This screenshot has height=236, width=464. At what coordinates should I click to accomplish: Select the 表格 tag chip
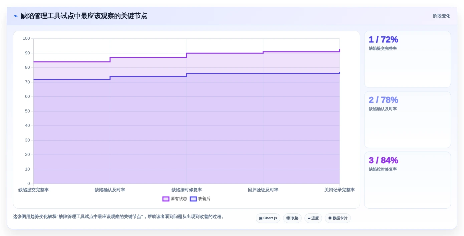click(x=292, y=218)
